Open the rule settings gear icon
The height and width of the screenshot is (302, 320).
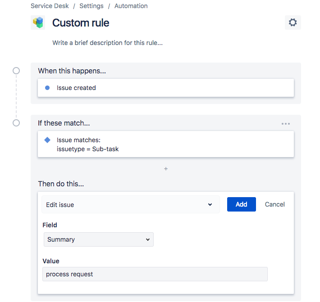[x=293, y=23]
